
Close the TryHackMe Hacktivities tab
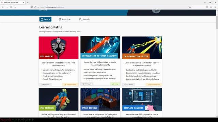(x=24, y=2)
